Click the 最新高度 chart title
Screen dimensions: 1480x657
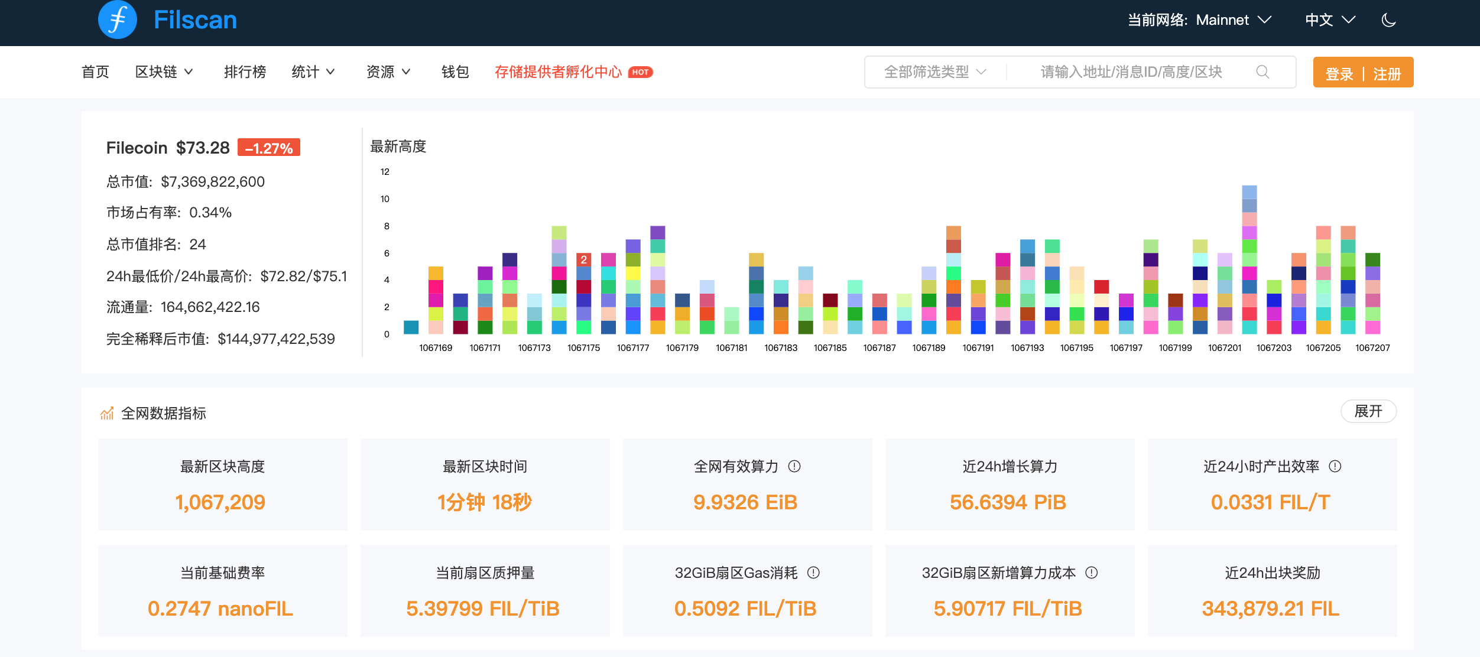tap(398, 146)
